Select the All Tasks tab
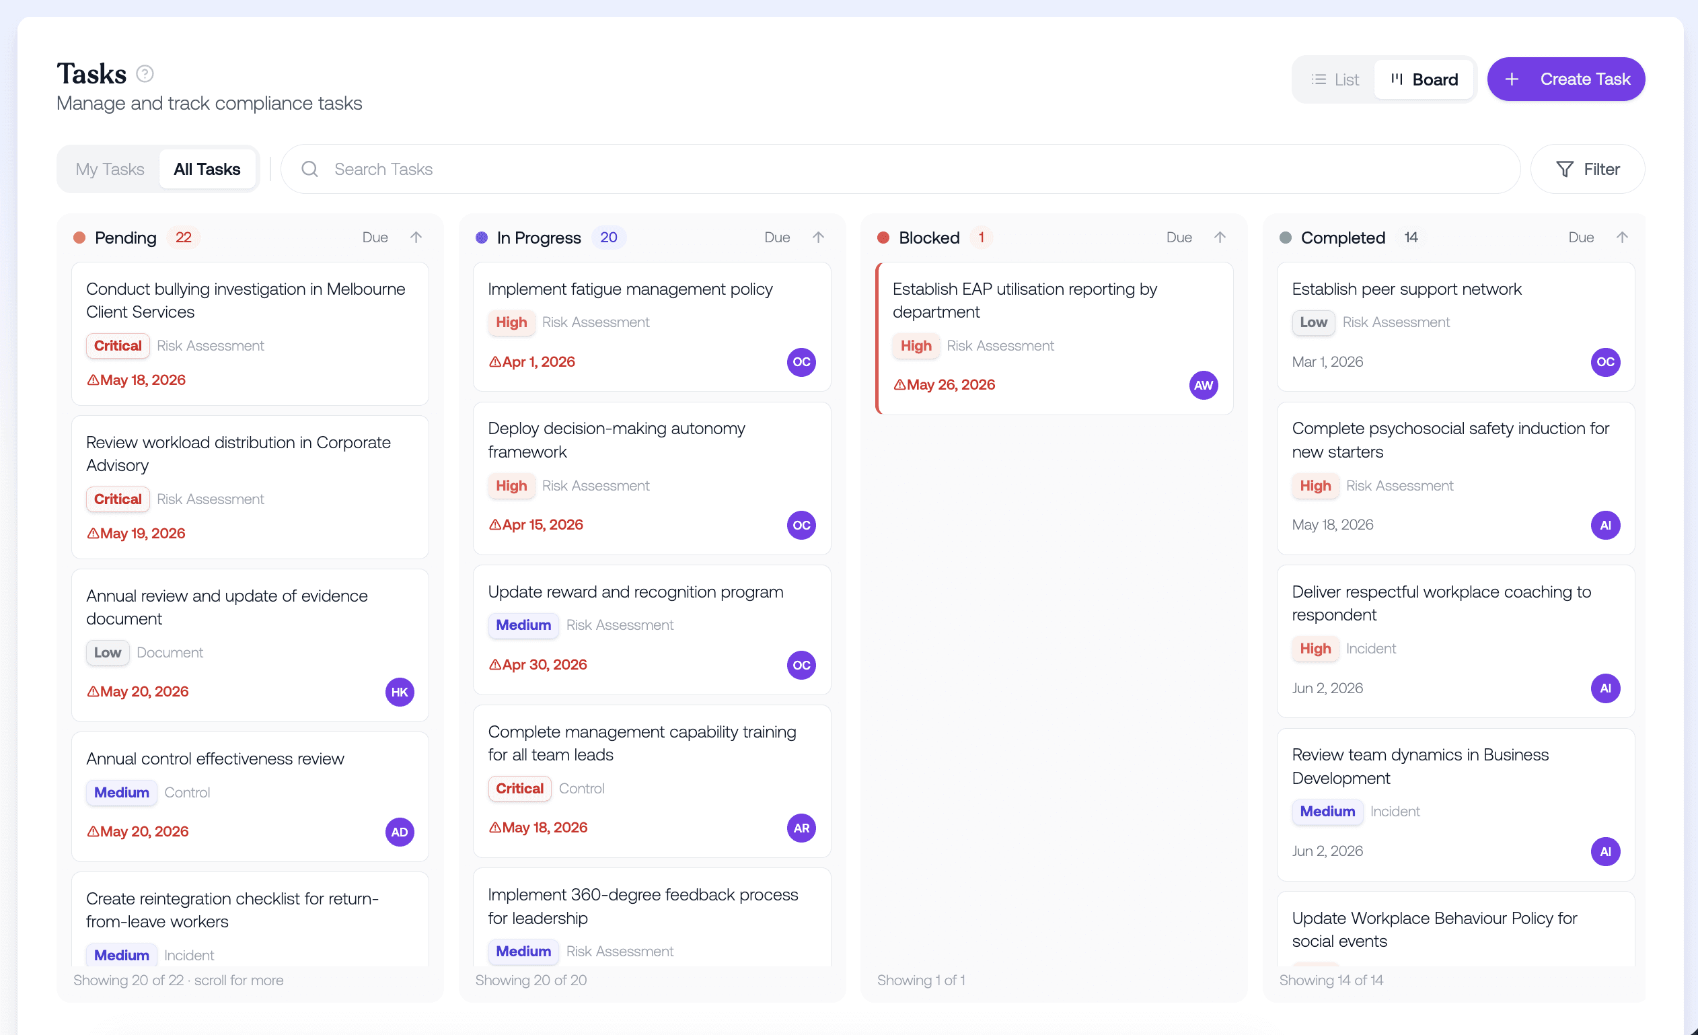Image resolution: width=1698 pixels, height=1035 pixels. pyautogui.click(x=207, y=169)
